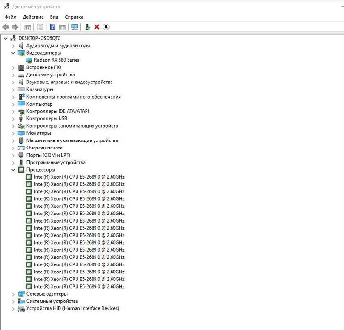Viewport: 344px width, 330px height.
Task: Click the Back arrow toolbar button
Action: tap(6, 27)
